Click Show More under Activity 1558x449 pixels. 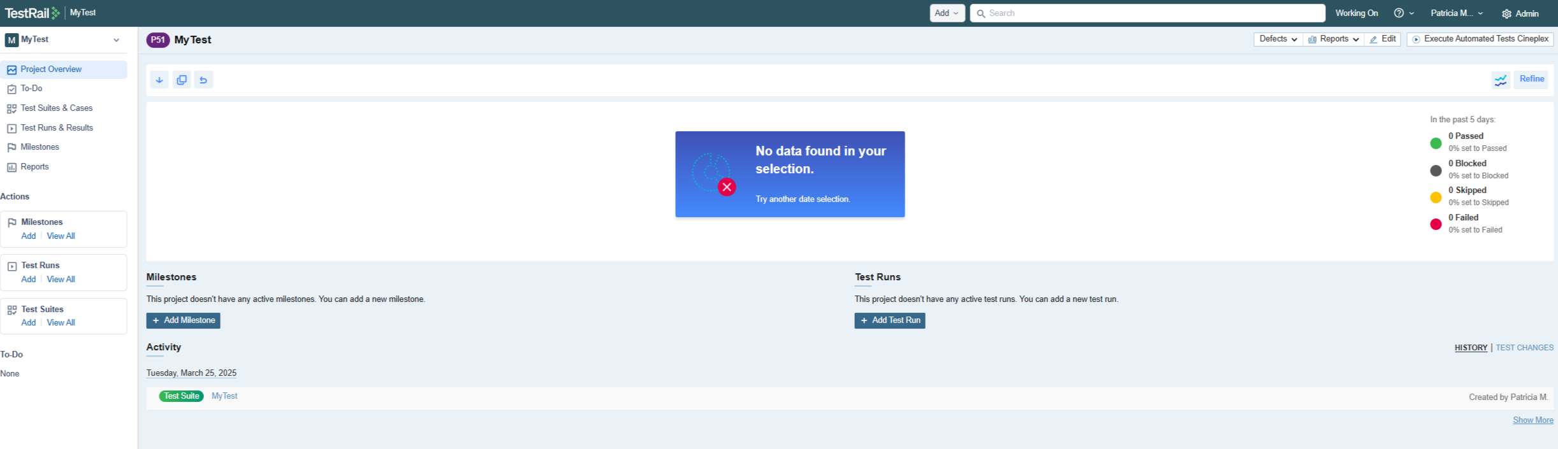coord(1533,420)
